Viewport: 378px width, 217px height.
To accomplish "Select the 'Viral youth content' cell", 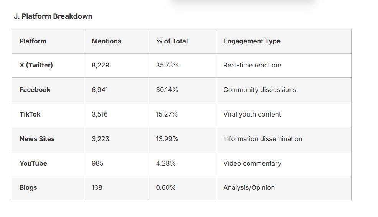I will click(x=252, y=114).
